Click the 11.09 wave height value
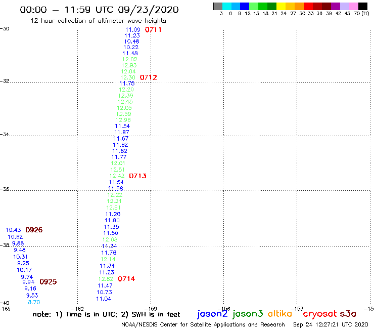The width and height of the screenshot is (374, 329). tap(133, 30)
